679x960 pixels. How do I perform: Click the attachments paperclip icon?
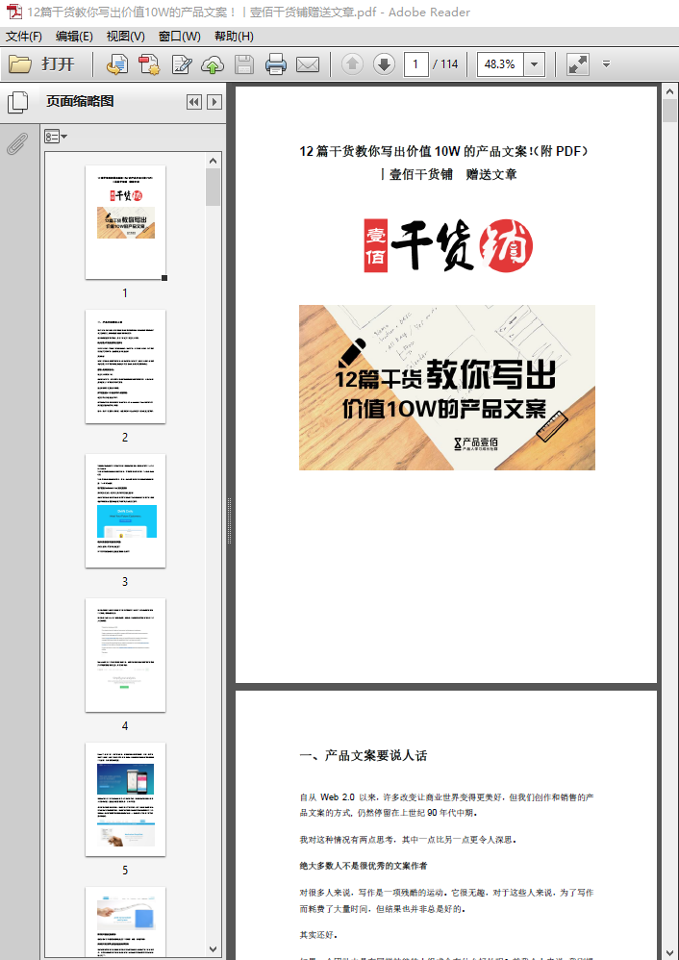17,143
